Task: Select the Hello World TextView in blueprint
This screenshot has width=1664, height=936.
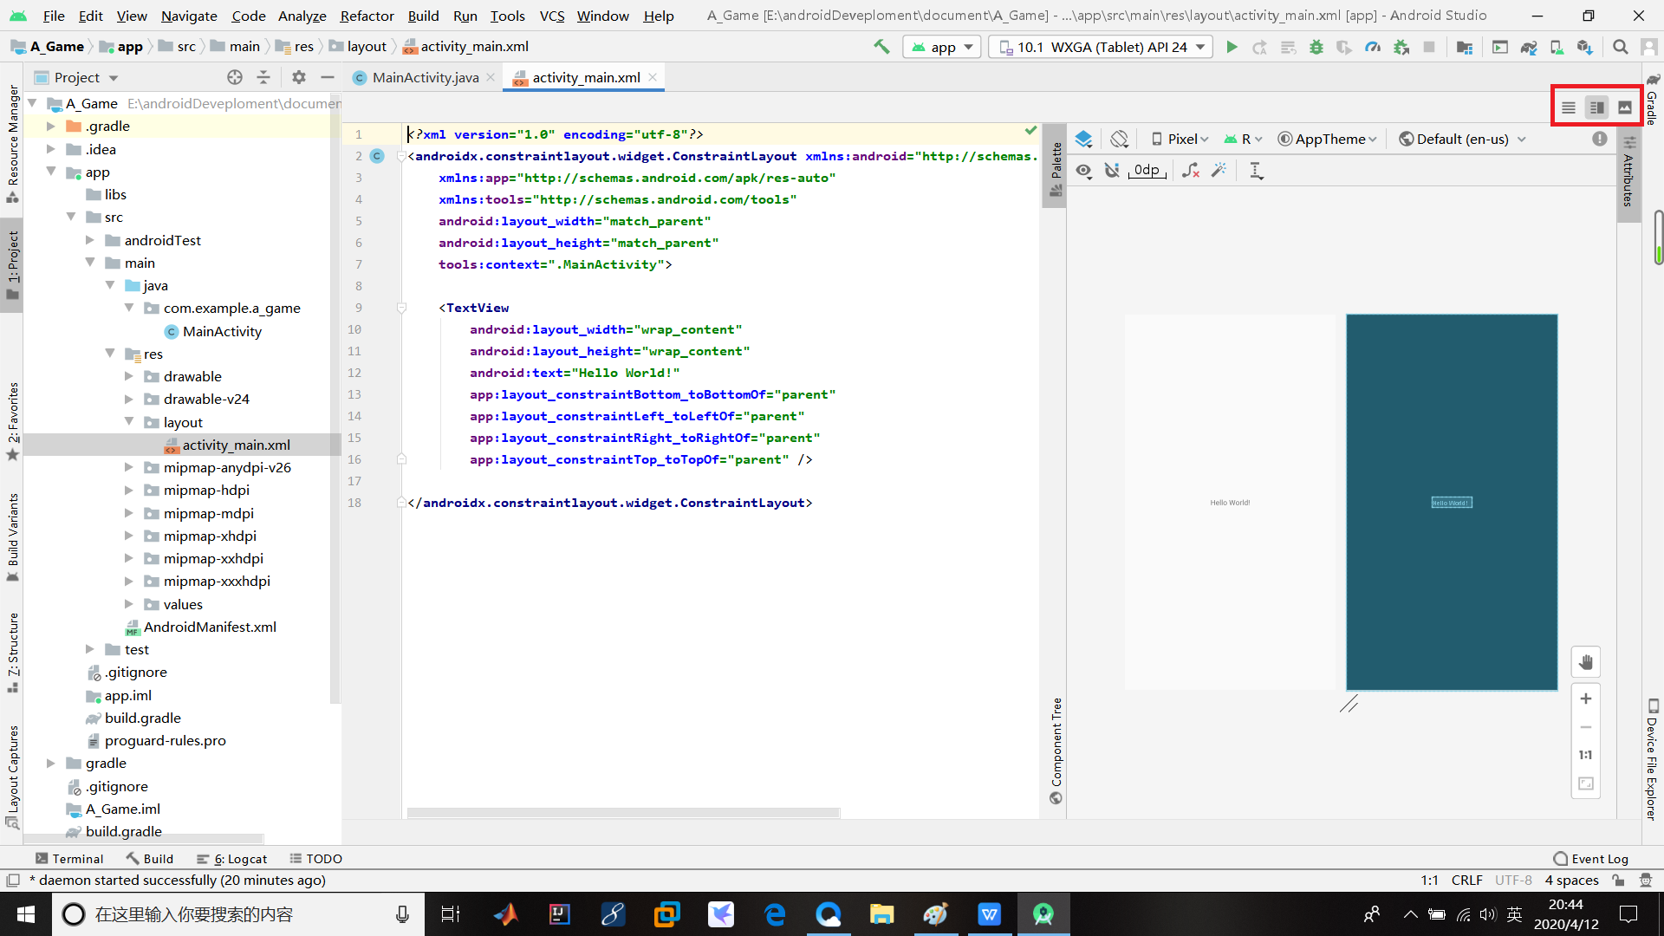Action: pos(1452,503)
